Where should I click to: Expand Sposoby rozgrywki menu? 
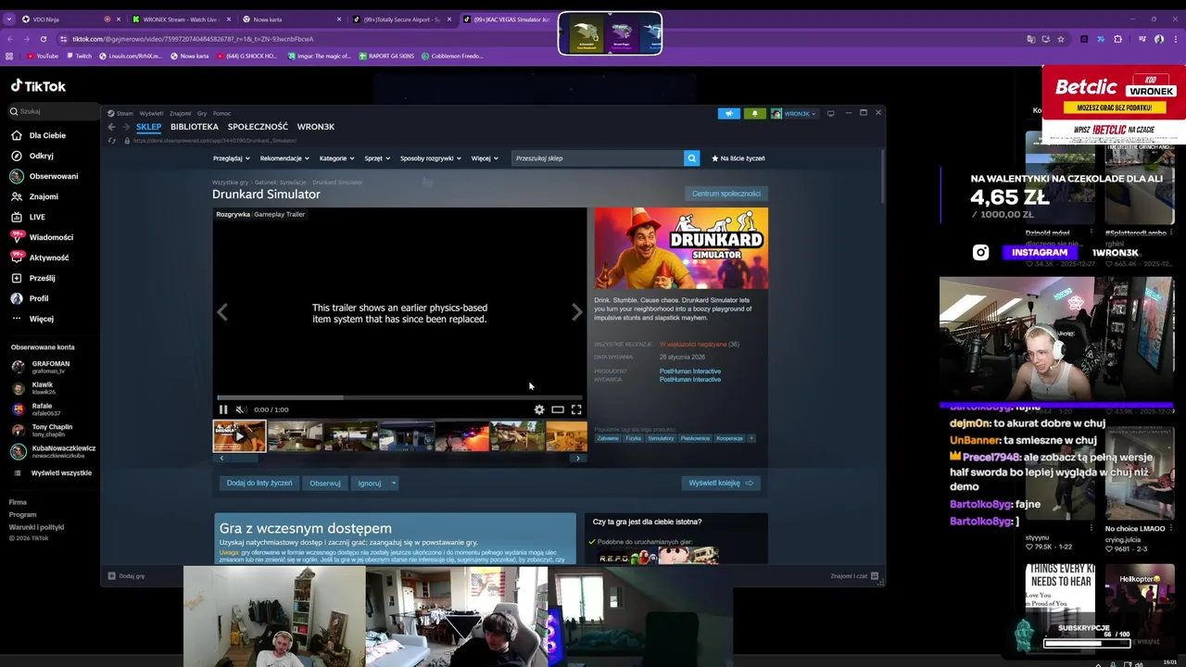(x=431, y=158)
